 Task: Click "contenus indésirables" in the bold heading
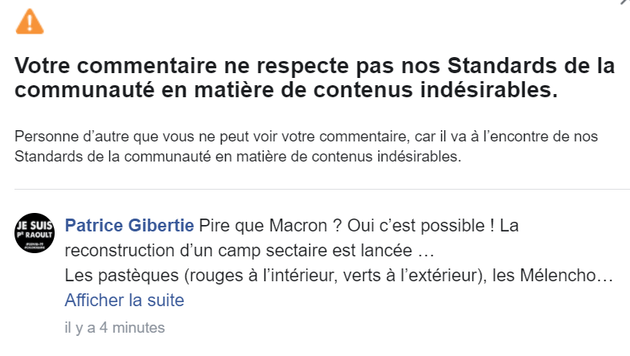click(452, 90)
